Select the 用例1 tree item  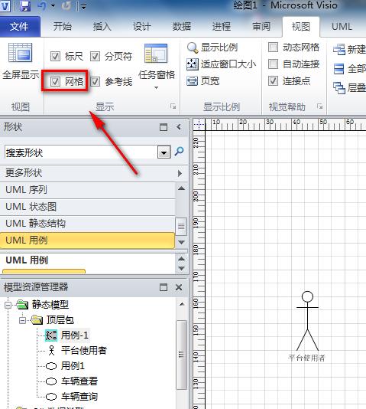tap(73, 365)
